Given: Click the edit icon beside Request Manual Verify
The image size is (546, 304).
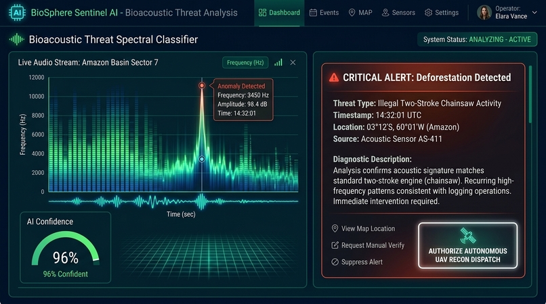Looking at the screenshot, I should click(335, 245).
